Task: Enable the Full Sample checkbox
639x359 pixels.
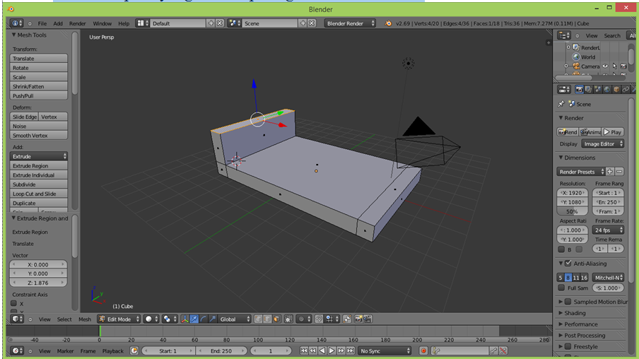Action: [x=561, y=288]
